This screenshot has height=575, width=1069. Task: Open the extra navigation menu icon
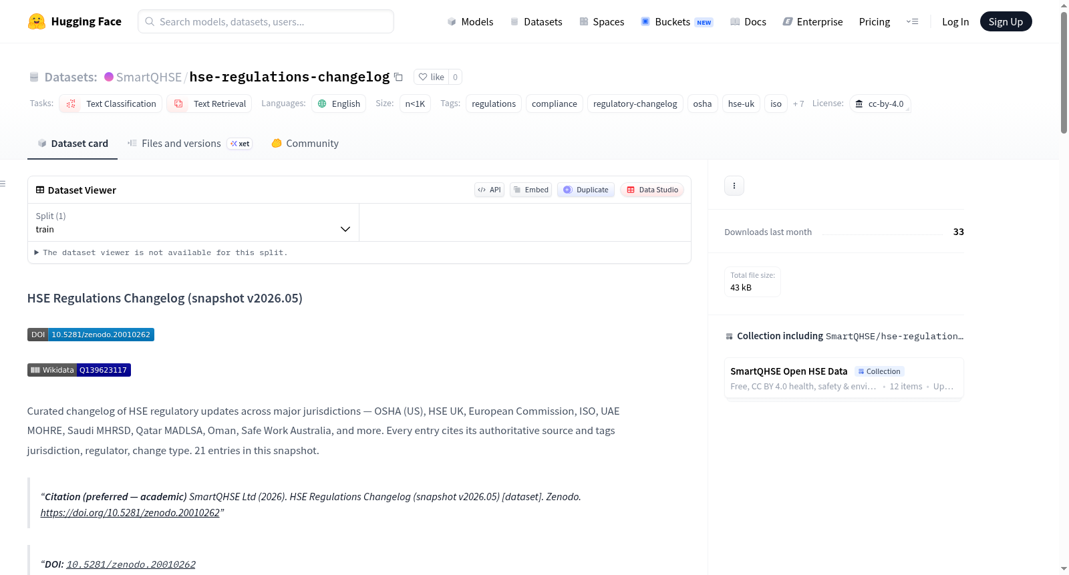coord(912,21)
